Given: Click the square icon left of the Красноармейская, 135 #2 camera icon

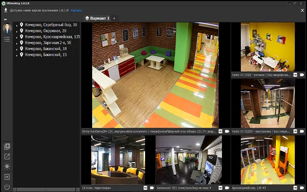Looking at the screenshot, I should click(295, 188).
